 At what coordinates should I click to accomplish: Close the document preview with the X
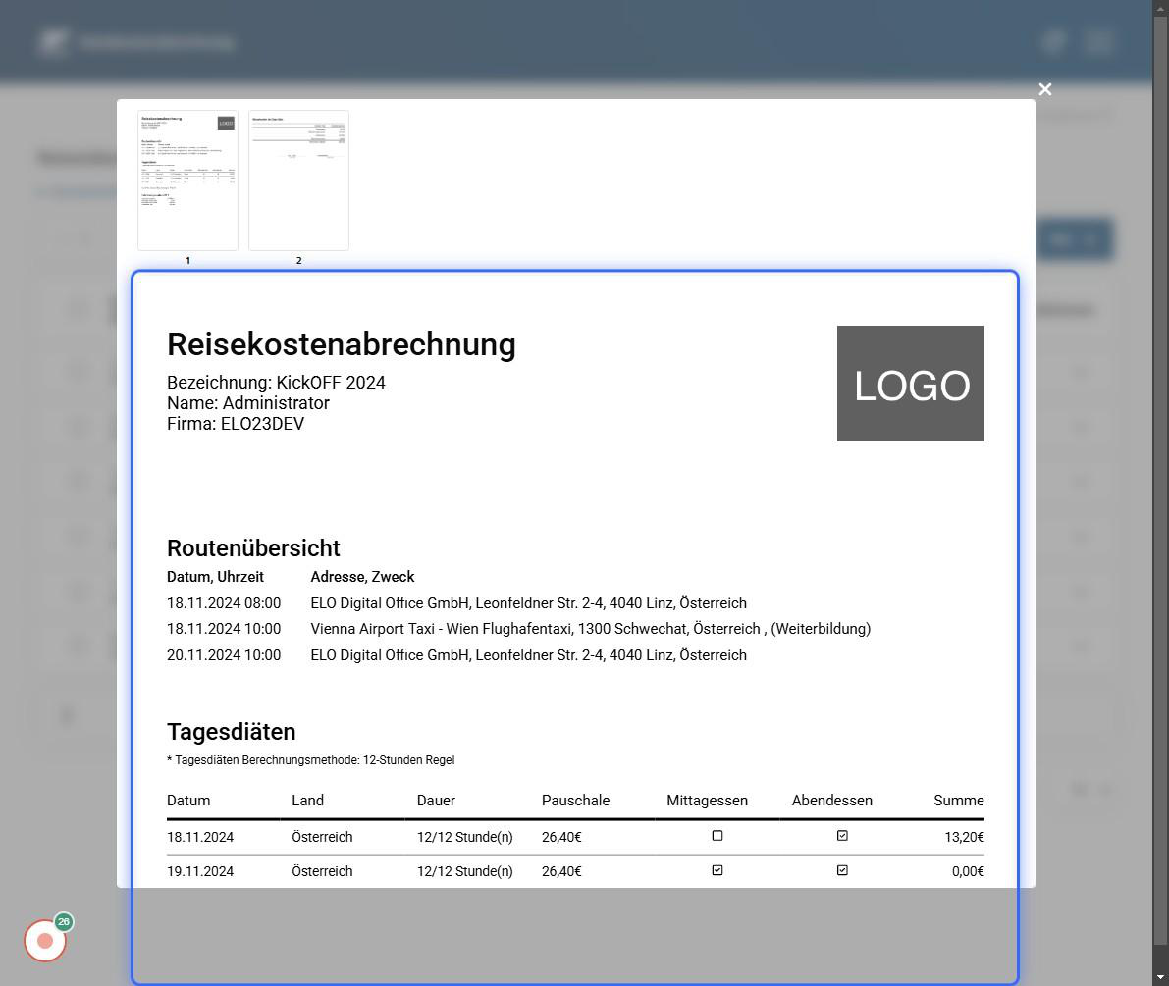click(1044, 89)
